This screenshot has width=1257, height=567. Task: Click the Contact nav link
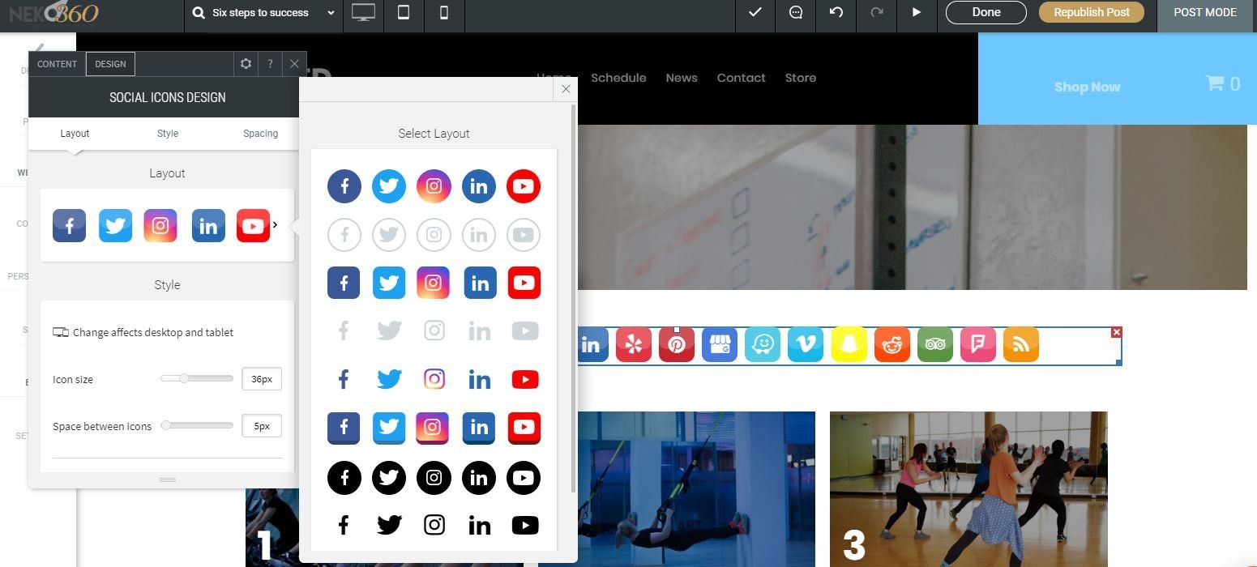point(741,78)
